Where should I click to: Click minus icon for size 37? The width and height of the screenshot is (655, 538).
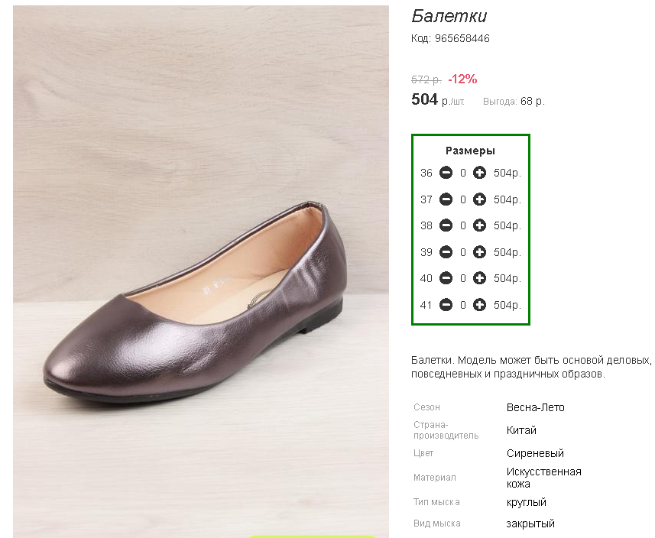(446, 199)
